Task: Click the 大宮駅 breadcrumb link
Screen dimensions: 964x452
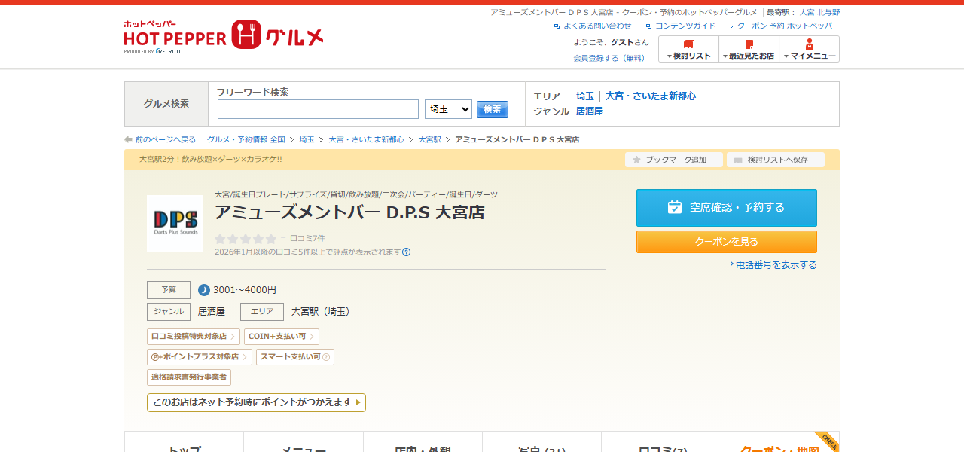Action: tap(429, 139)
